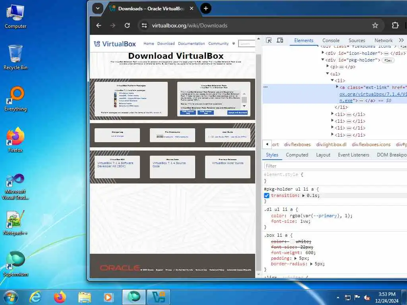Select the Supermium desktop shortcut

(x=16, y=264)
